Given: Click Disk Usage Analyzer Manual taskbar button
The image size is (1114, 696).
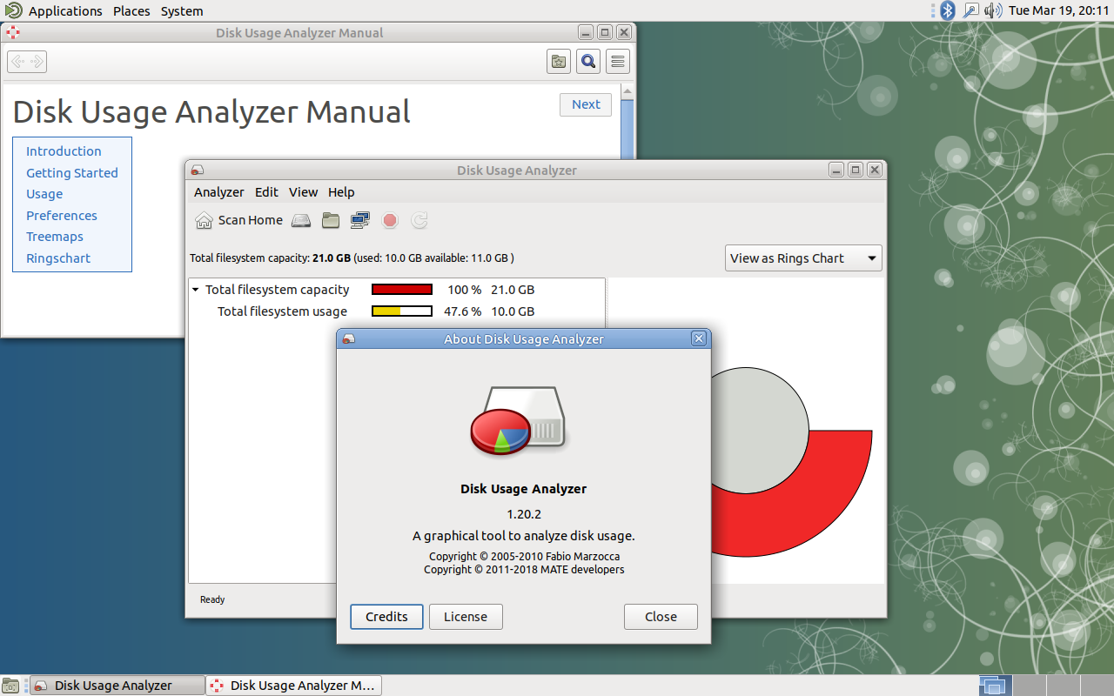Looking at the screenshot, I should pyautogui.click(x=294, y=686).
